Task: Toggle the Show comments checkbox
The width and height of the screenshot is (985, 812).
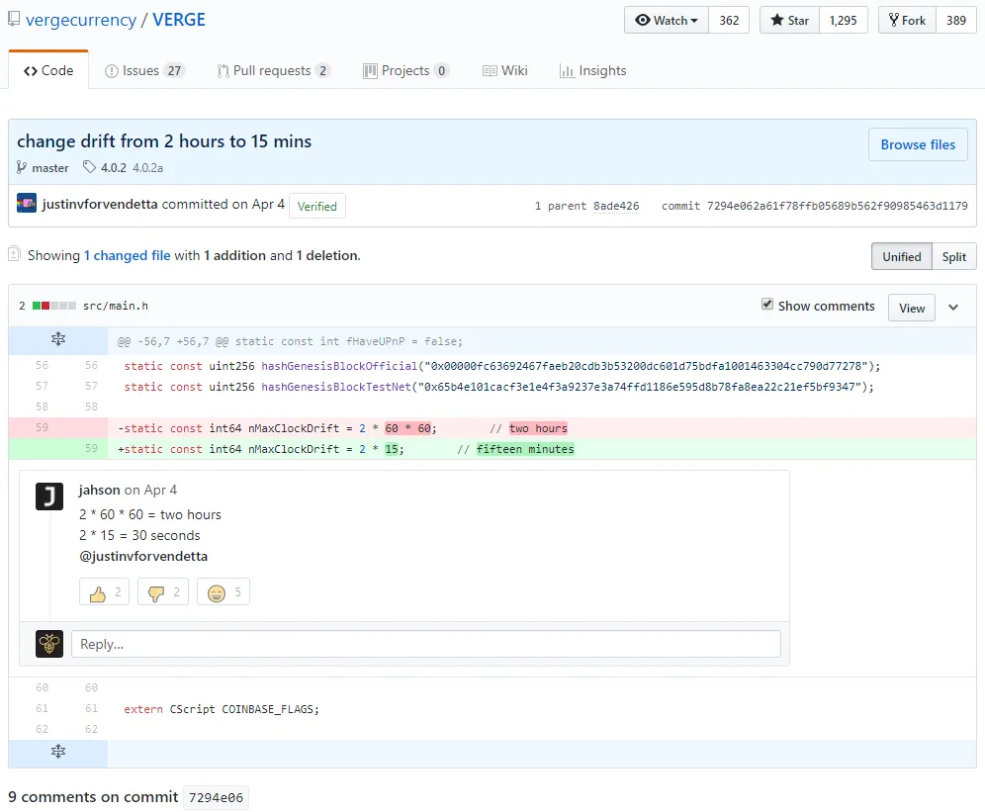Action: (767, 305)
